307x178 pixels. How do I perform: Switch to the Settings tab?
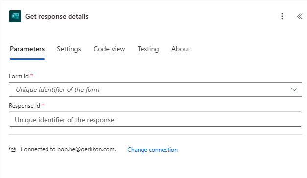click(69, 49)
